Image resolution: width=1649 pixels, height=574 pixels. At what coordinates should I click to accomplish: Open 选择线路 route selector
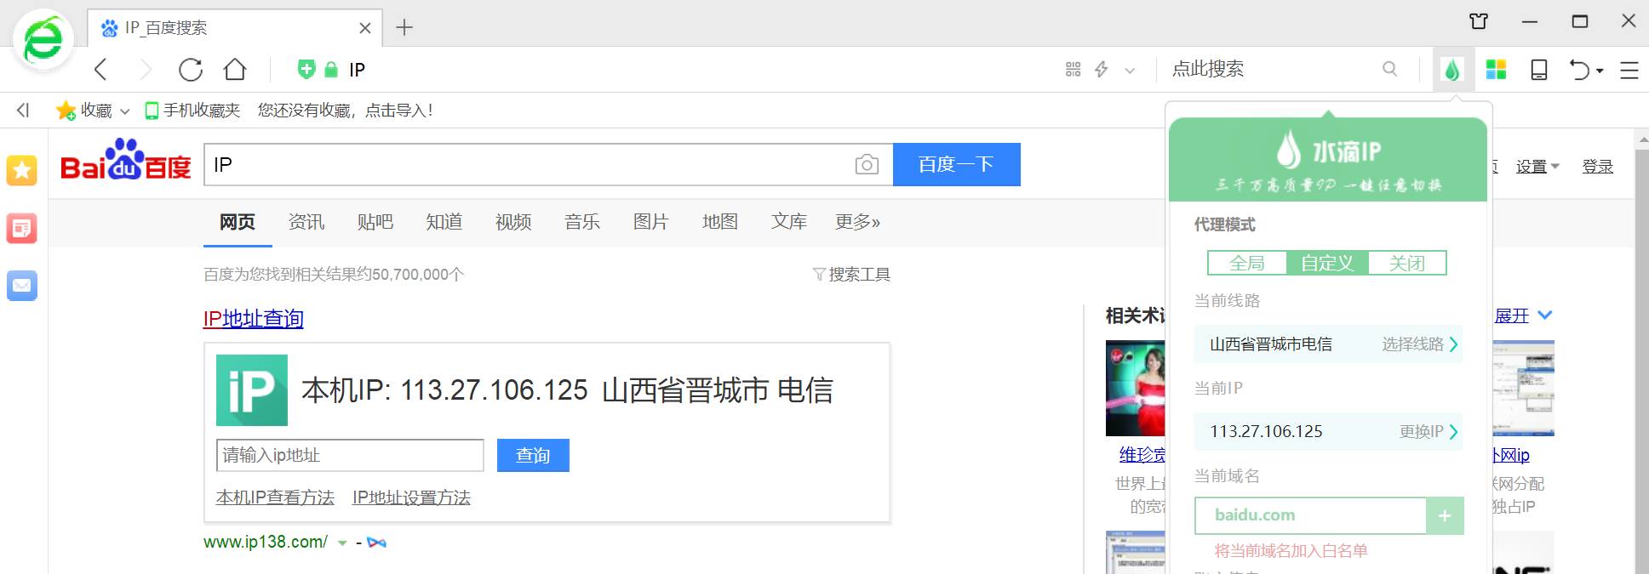1419,344
